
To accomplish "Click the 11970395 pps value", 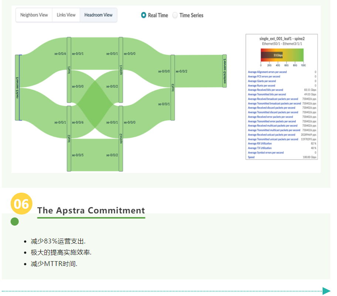I will (309, 139).
